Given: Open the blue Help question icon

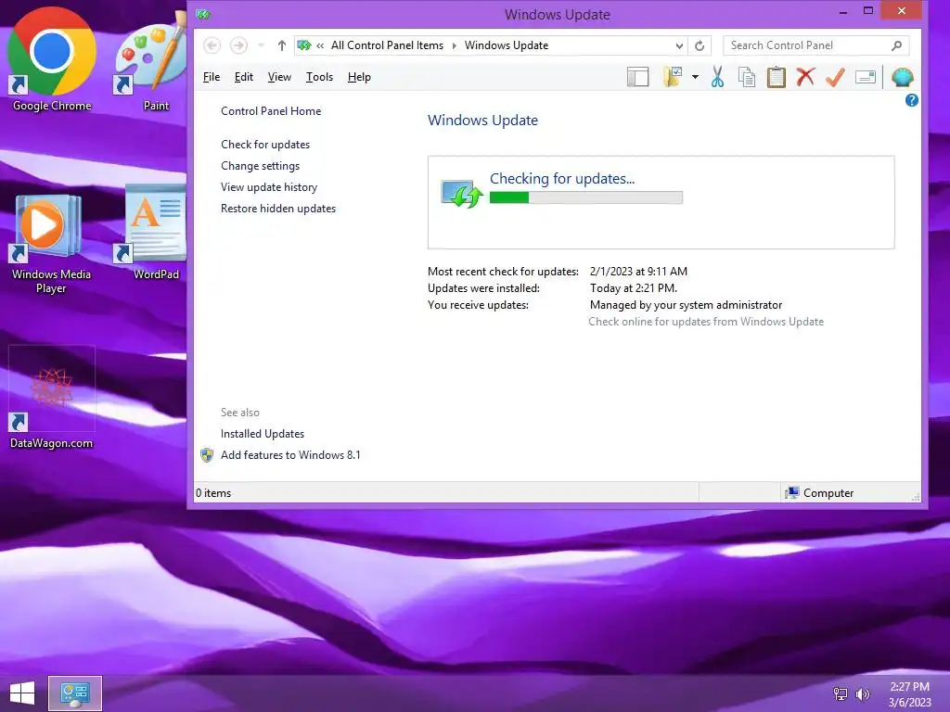Looking at the screenshot, I should tap(911, 100).
